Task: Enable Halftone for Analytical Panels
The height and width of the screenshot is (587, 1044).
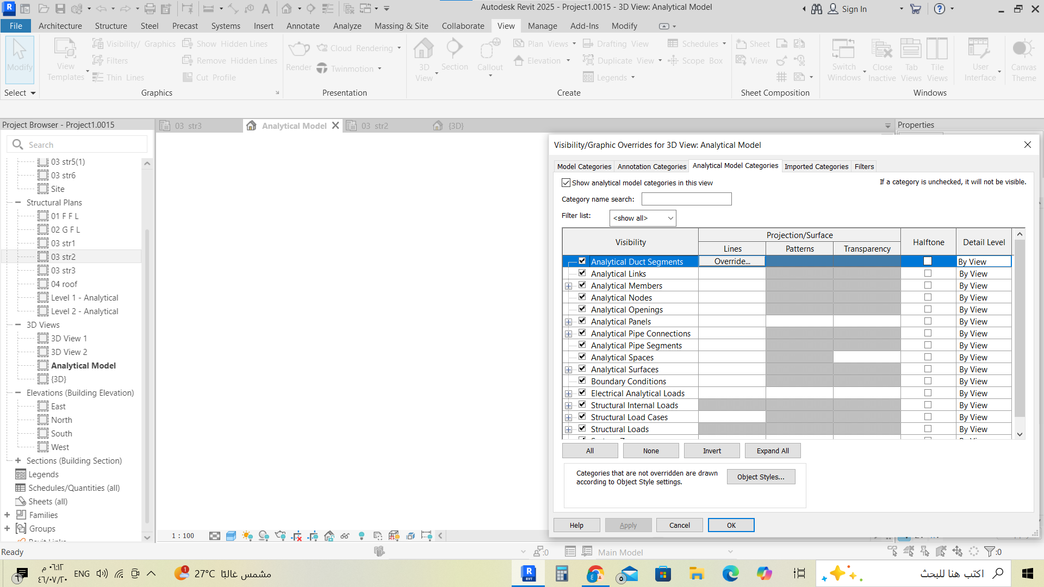Action: (928, 321)
